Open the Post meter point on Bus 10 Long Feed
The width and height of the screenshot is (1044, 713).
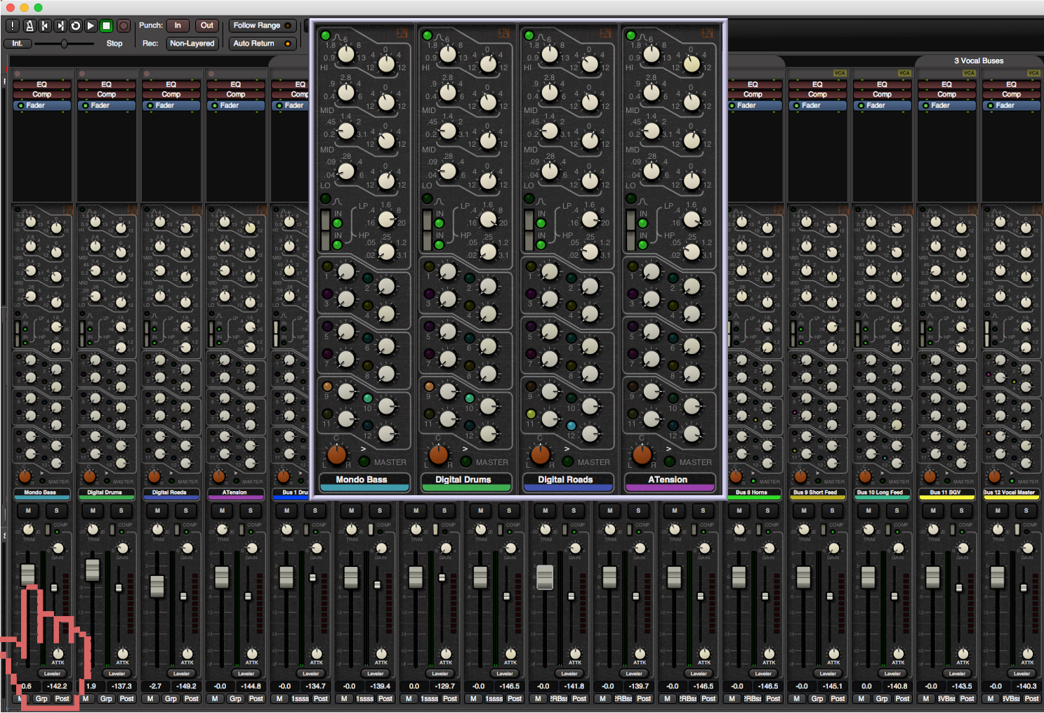coord(902,699)
